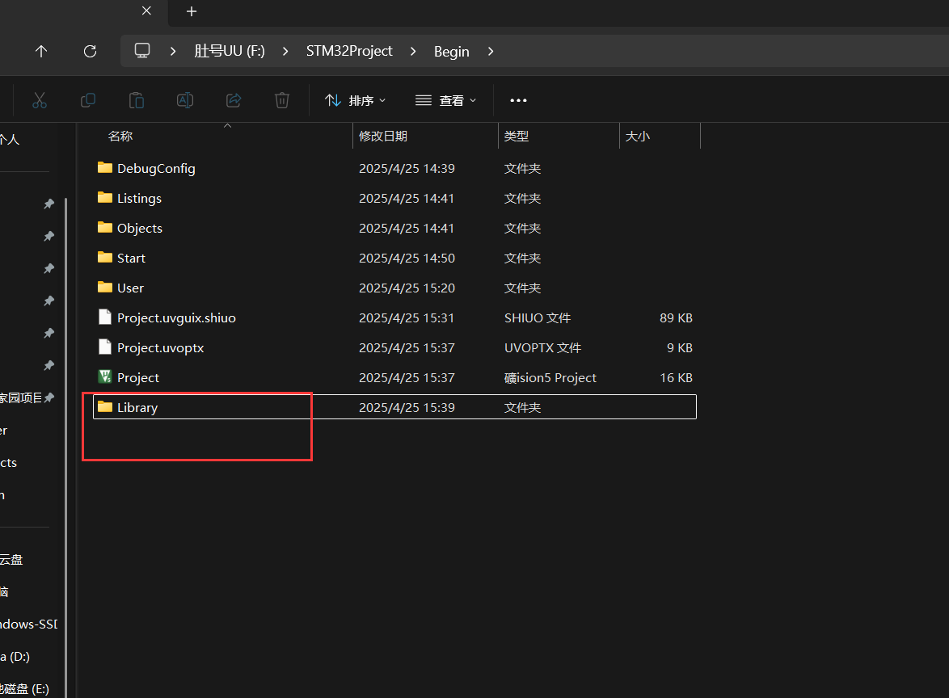949x698 pixels.
Task: Click the 89 KB size cell
Action: point(676,317)
